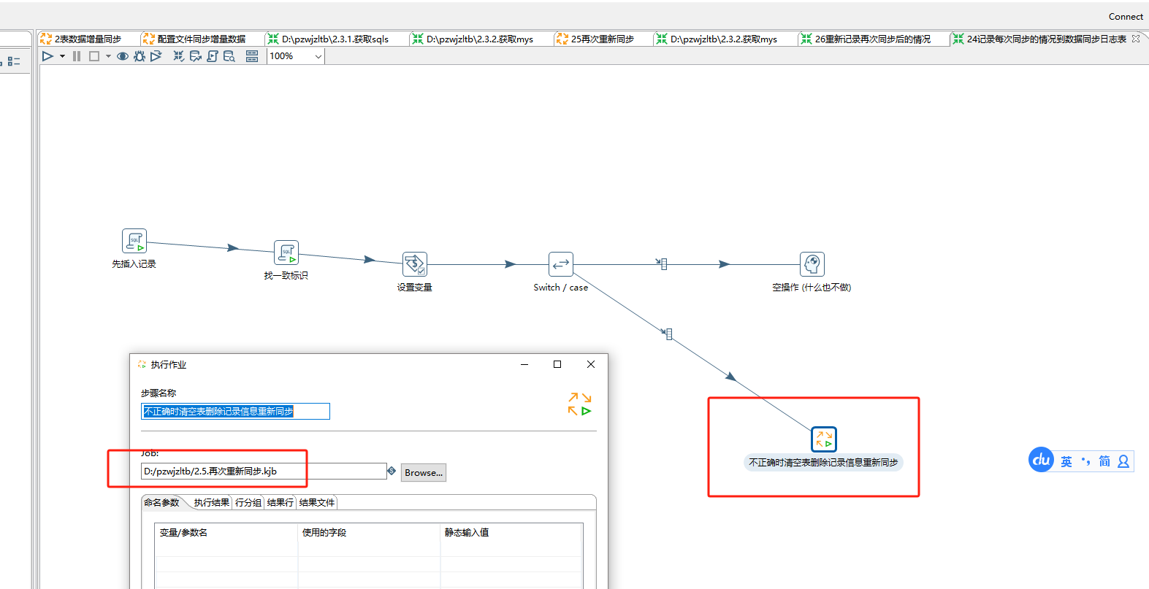Stop the transformation with the square icon
Image resolution: width=1149 pixels, height=589 pixels.
(x=94, y=56)
